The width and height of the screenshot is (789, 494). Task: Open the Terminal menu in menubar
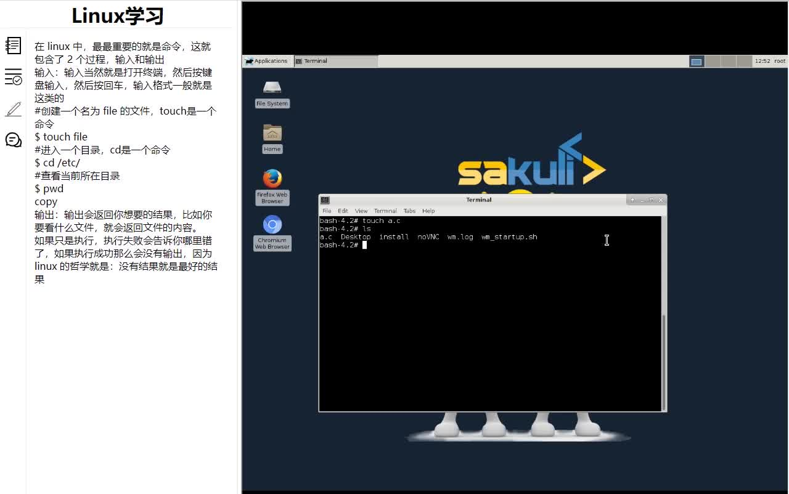(385, 211)
